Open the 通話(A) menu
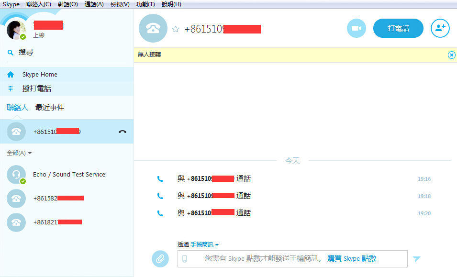This screenshot has height=277, width=457. (x=94, y=4)
